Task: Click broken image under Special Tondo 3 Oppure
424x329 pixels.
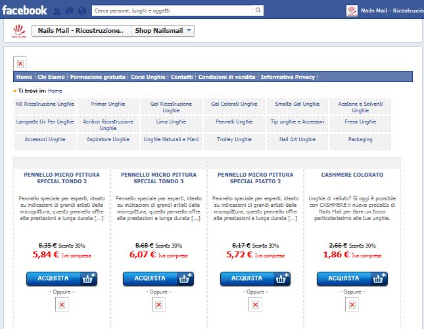Action: pyautogui.click(x=158, y=305)
